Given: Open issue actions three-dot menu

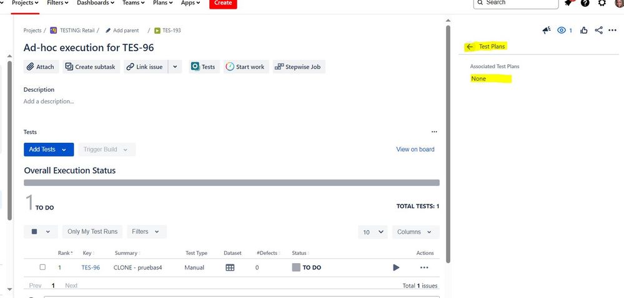Looking at the screenshot, I should click(613, 30).
